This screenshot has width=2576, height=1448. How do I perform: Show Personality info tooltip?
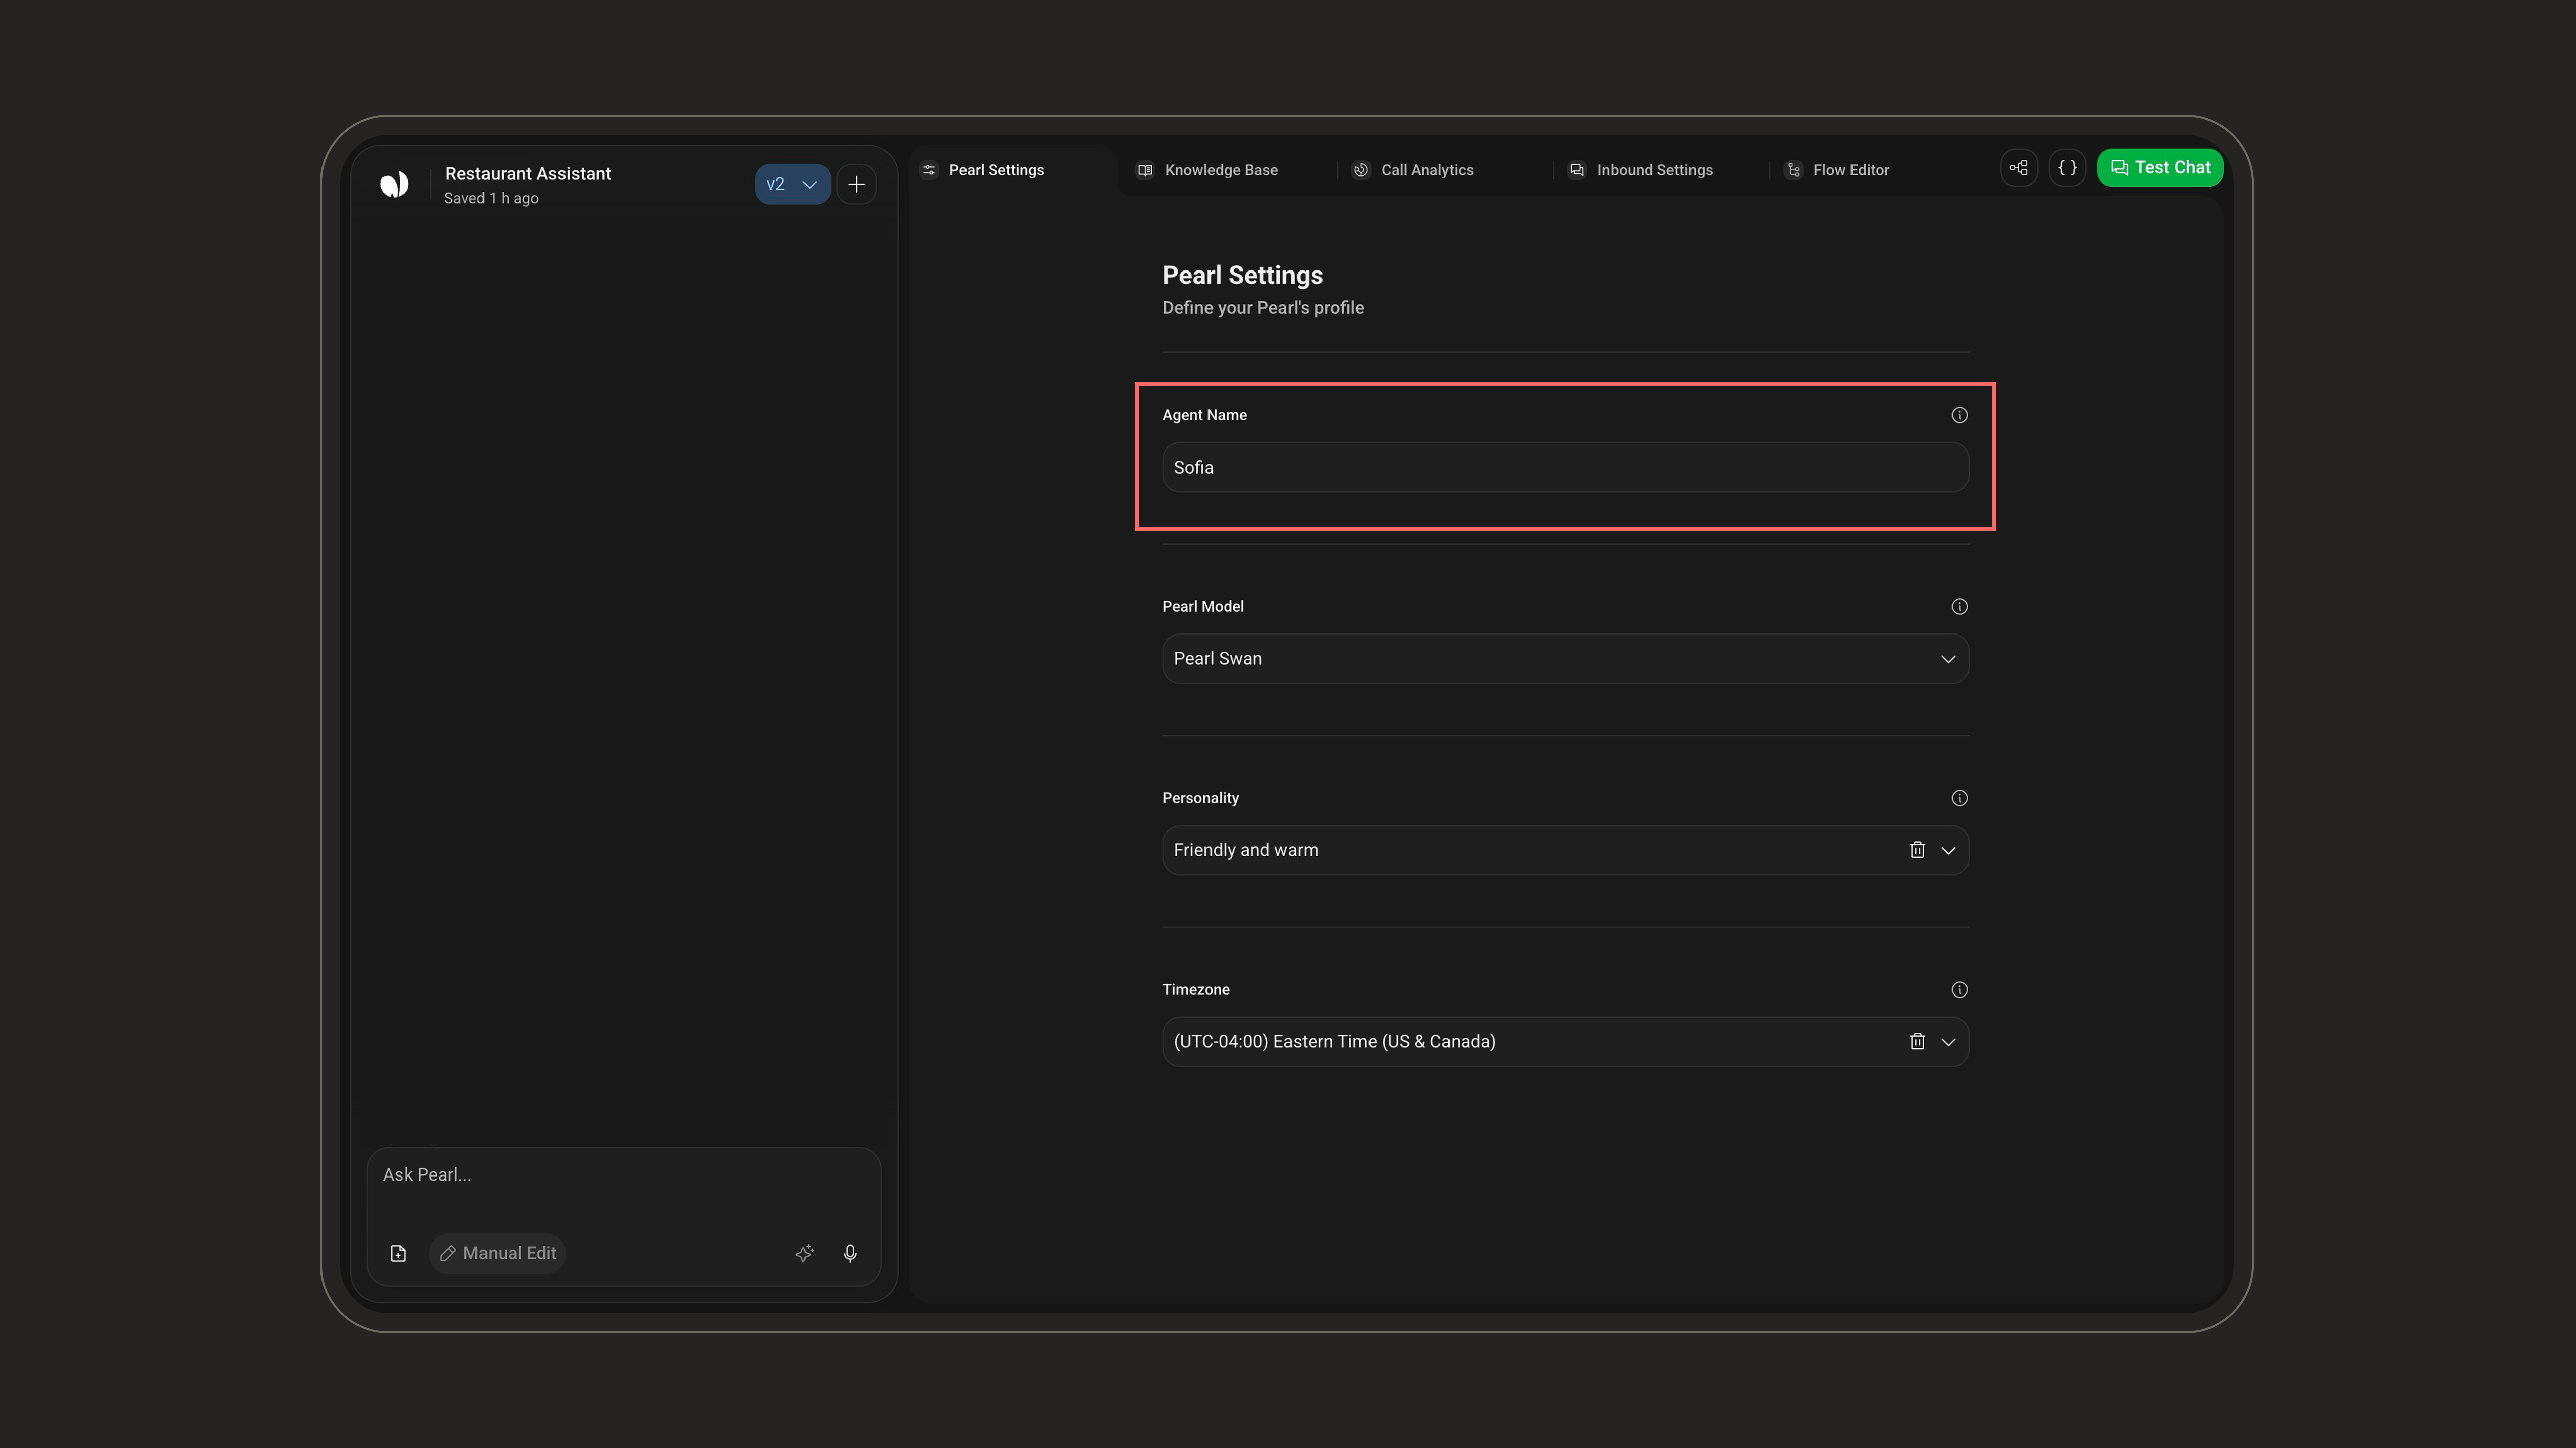pos(1959,797)
